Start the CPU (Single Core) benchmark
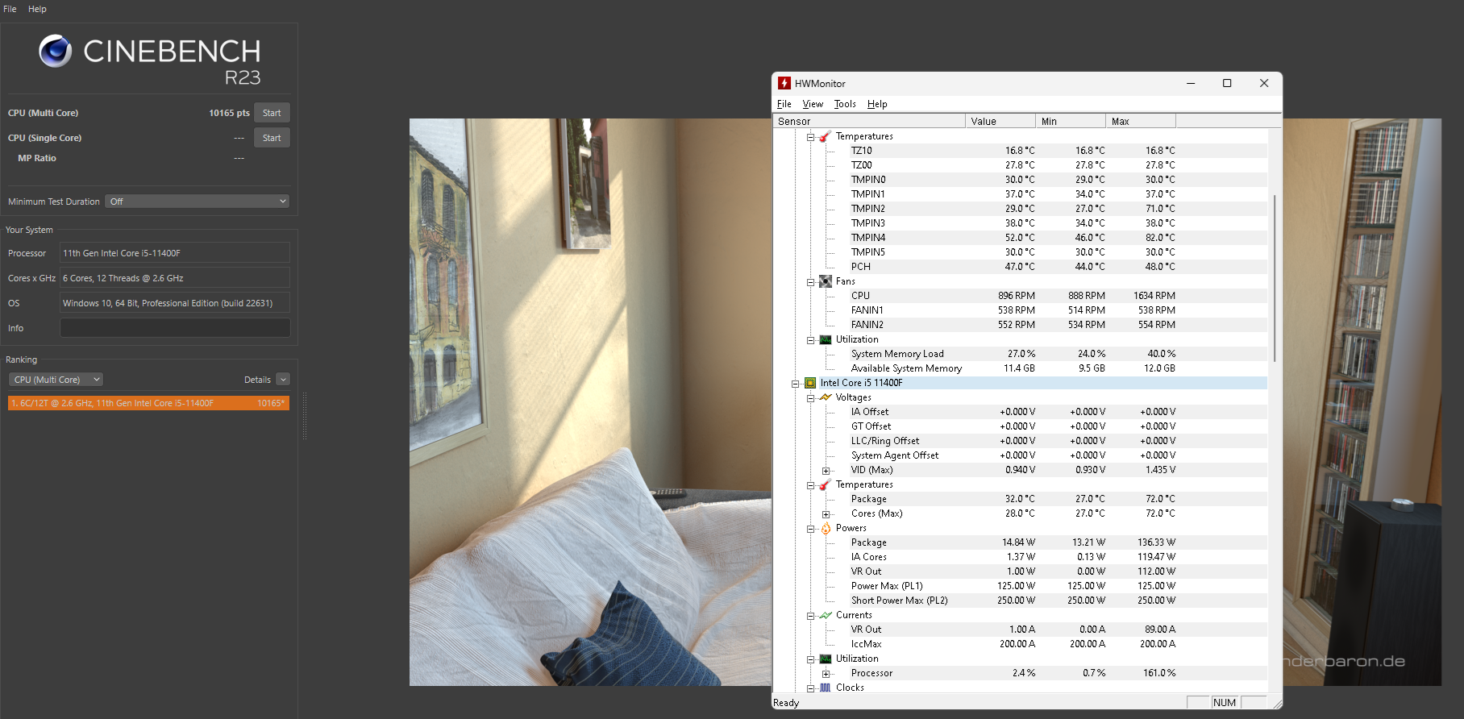Viewport: 1464px width, 719px height. pyautogui.click(x=272, y=138)
